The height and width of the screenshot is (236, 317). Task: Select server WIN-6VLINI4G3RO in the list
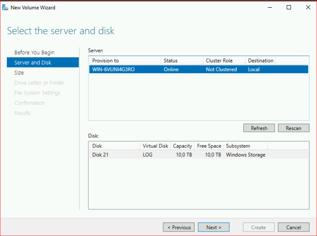(114, 70)
